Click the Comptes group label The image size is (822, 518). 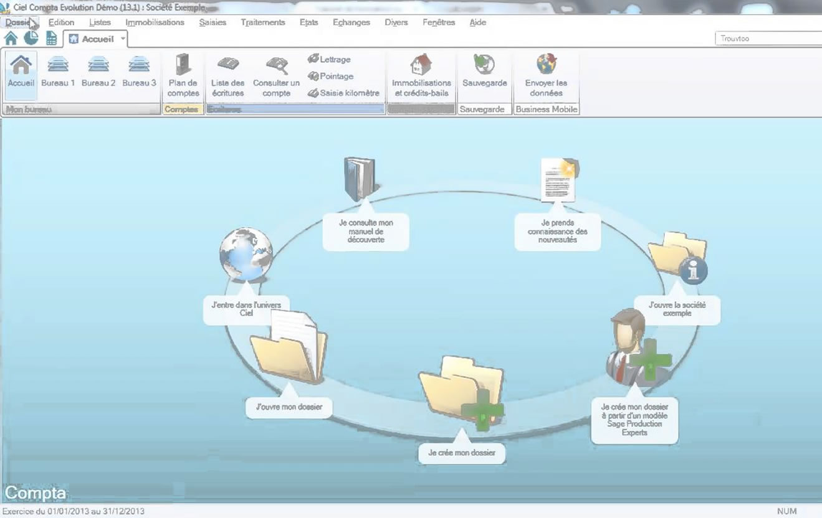click(x=183, y=110)
